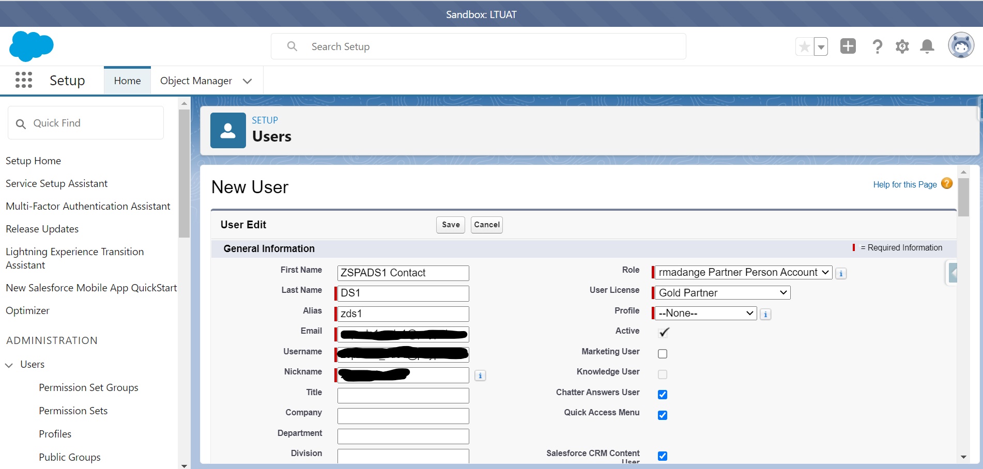The image size is (983, 469).
Task: Open the Profile dropdown
Action: pos(705,313)
